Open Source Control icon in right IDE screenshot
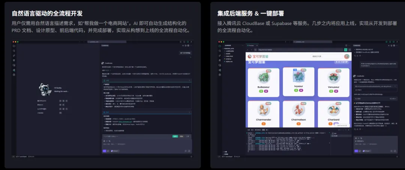 click(220, 56)
